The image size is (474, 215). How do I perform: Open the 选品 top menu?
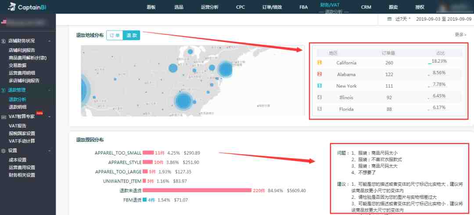(179, 7)
